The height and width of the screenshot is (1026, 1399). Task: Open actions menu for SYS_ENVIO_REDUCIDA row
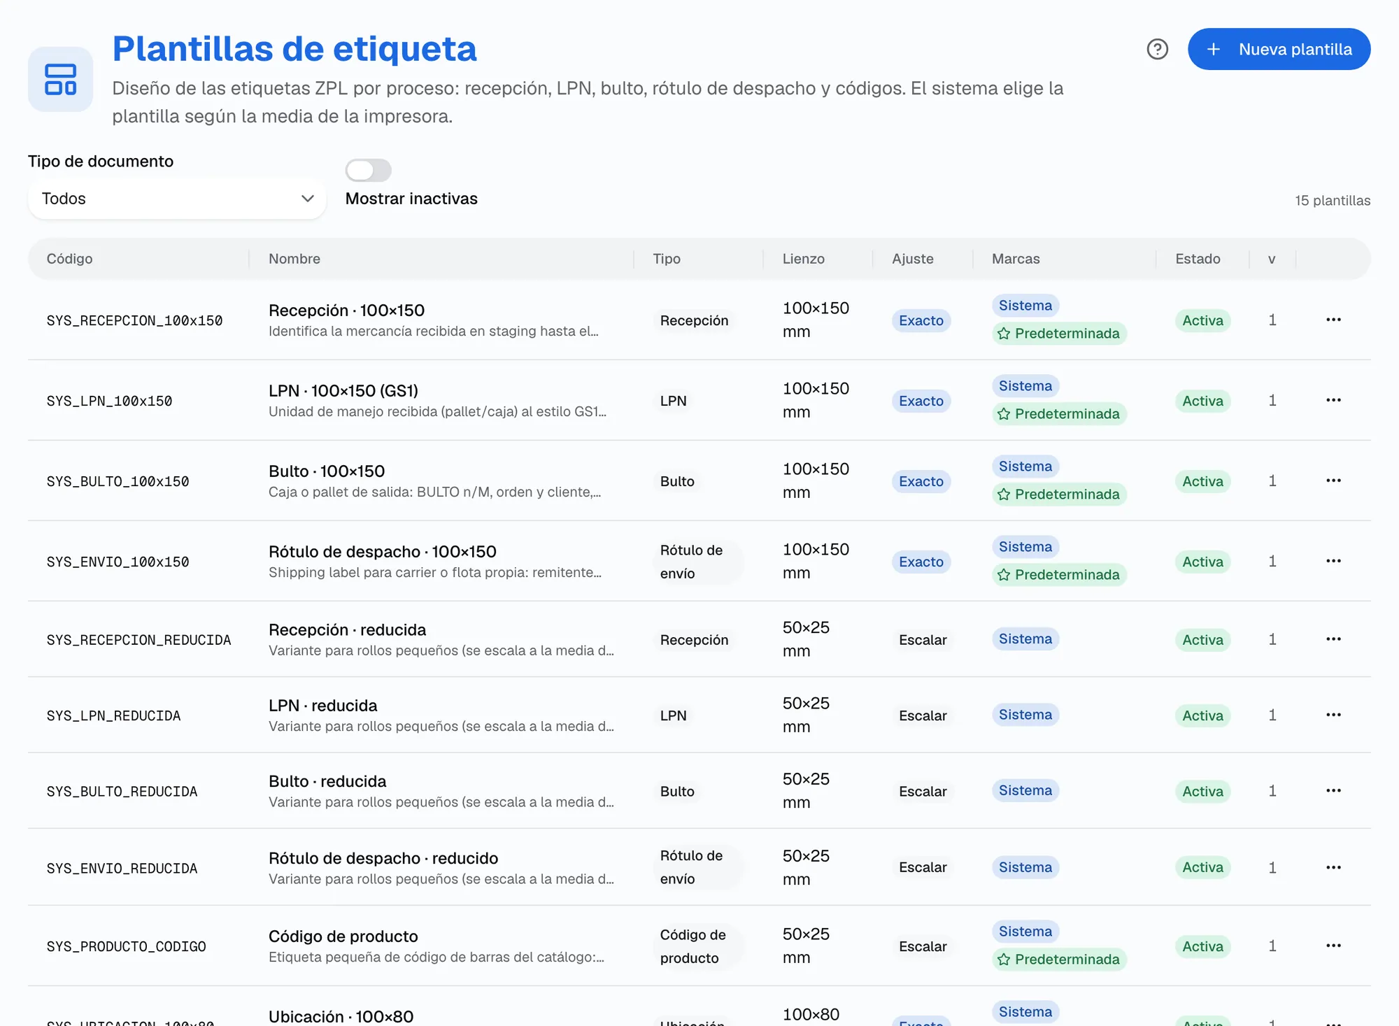[1333, 867]
